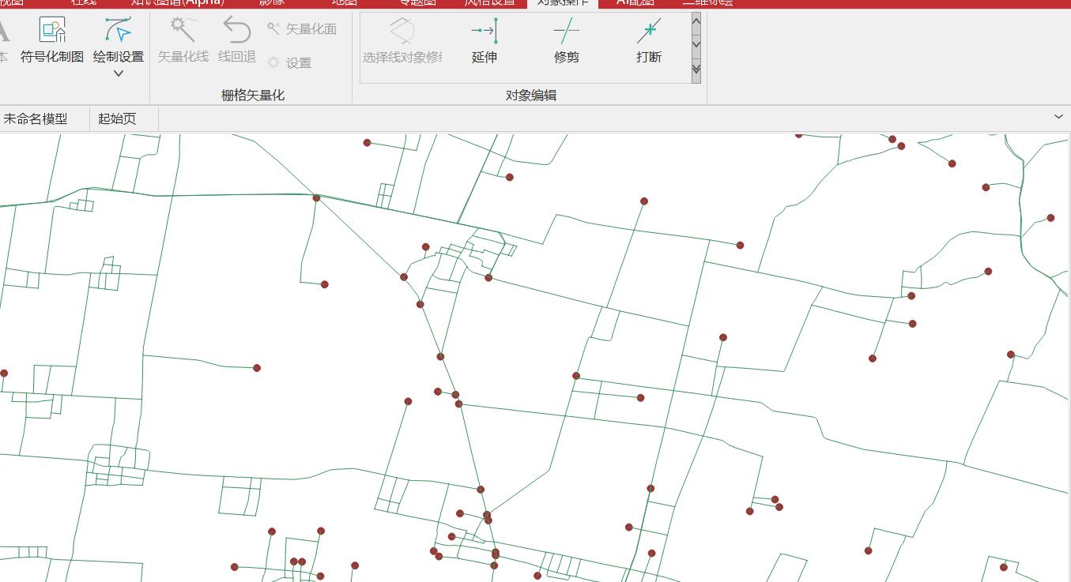
Task: Open the 知识图谱(Alpha) ribbon tab
Action: (x=177, y=2)
